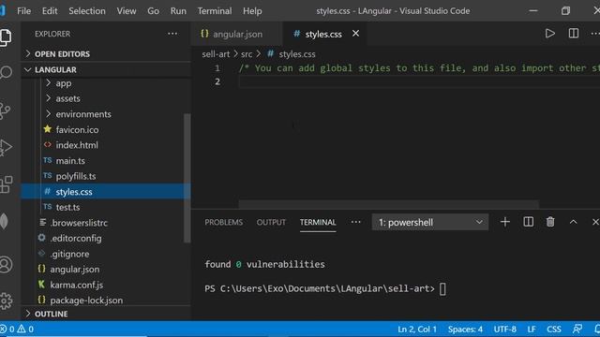Close the terminal panel

[595, 222]
